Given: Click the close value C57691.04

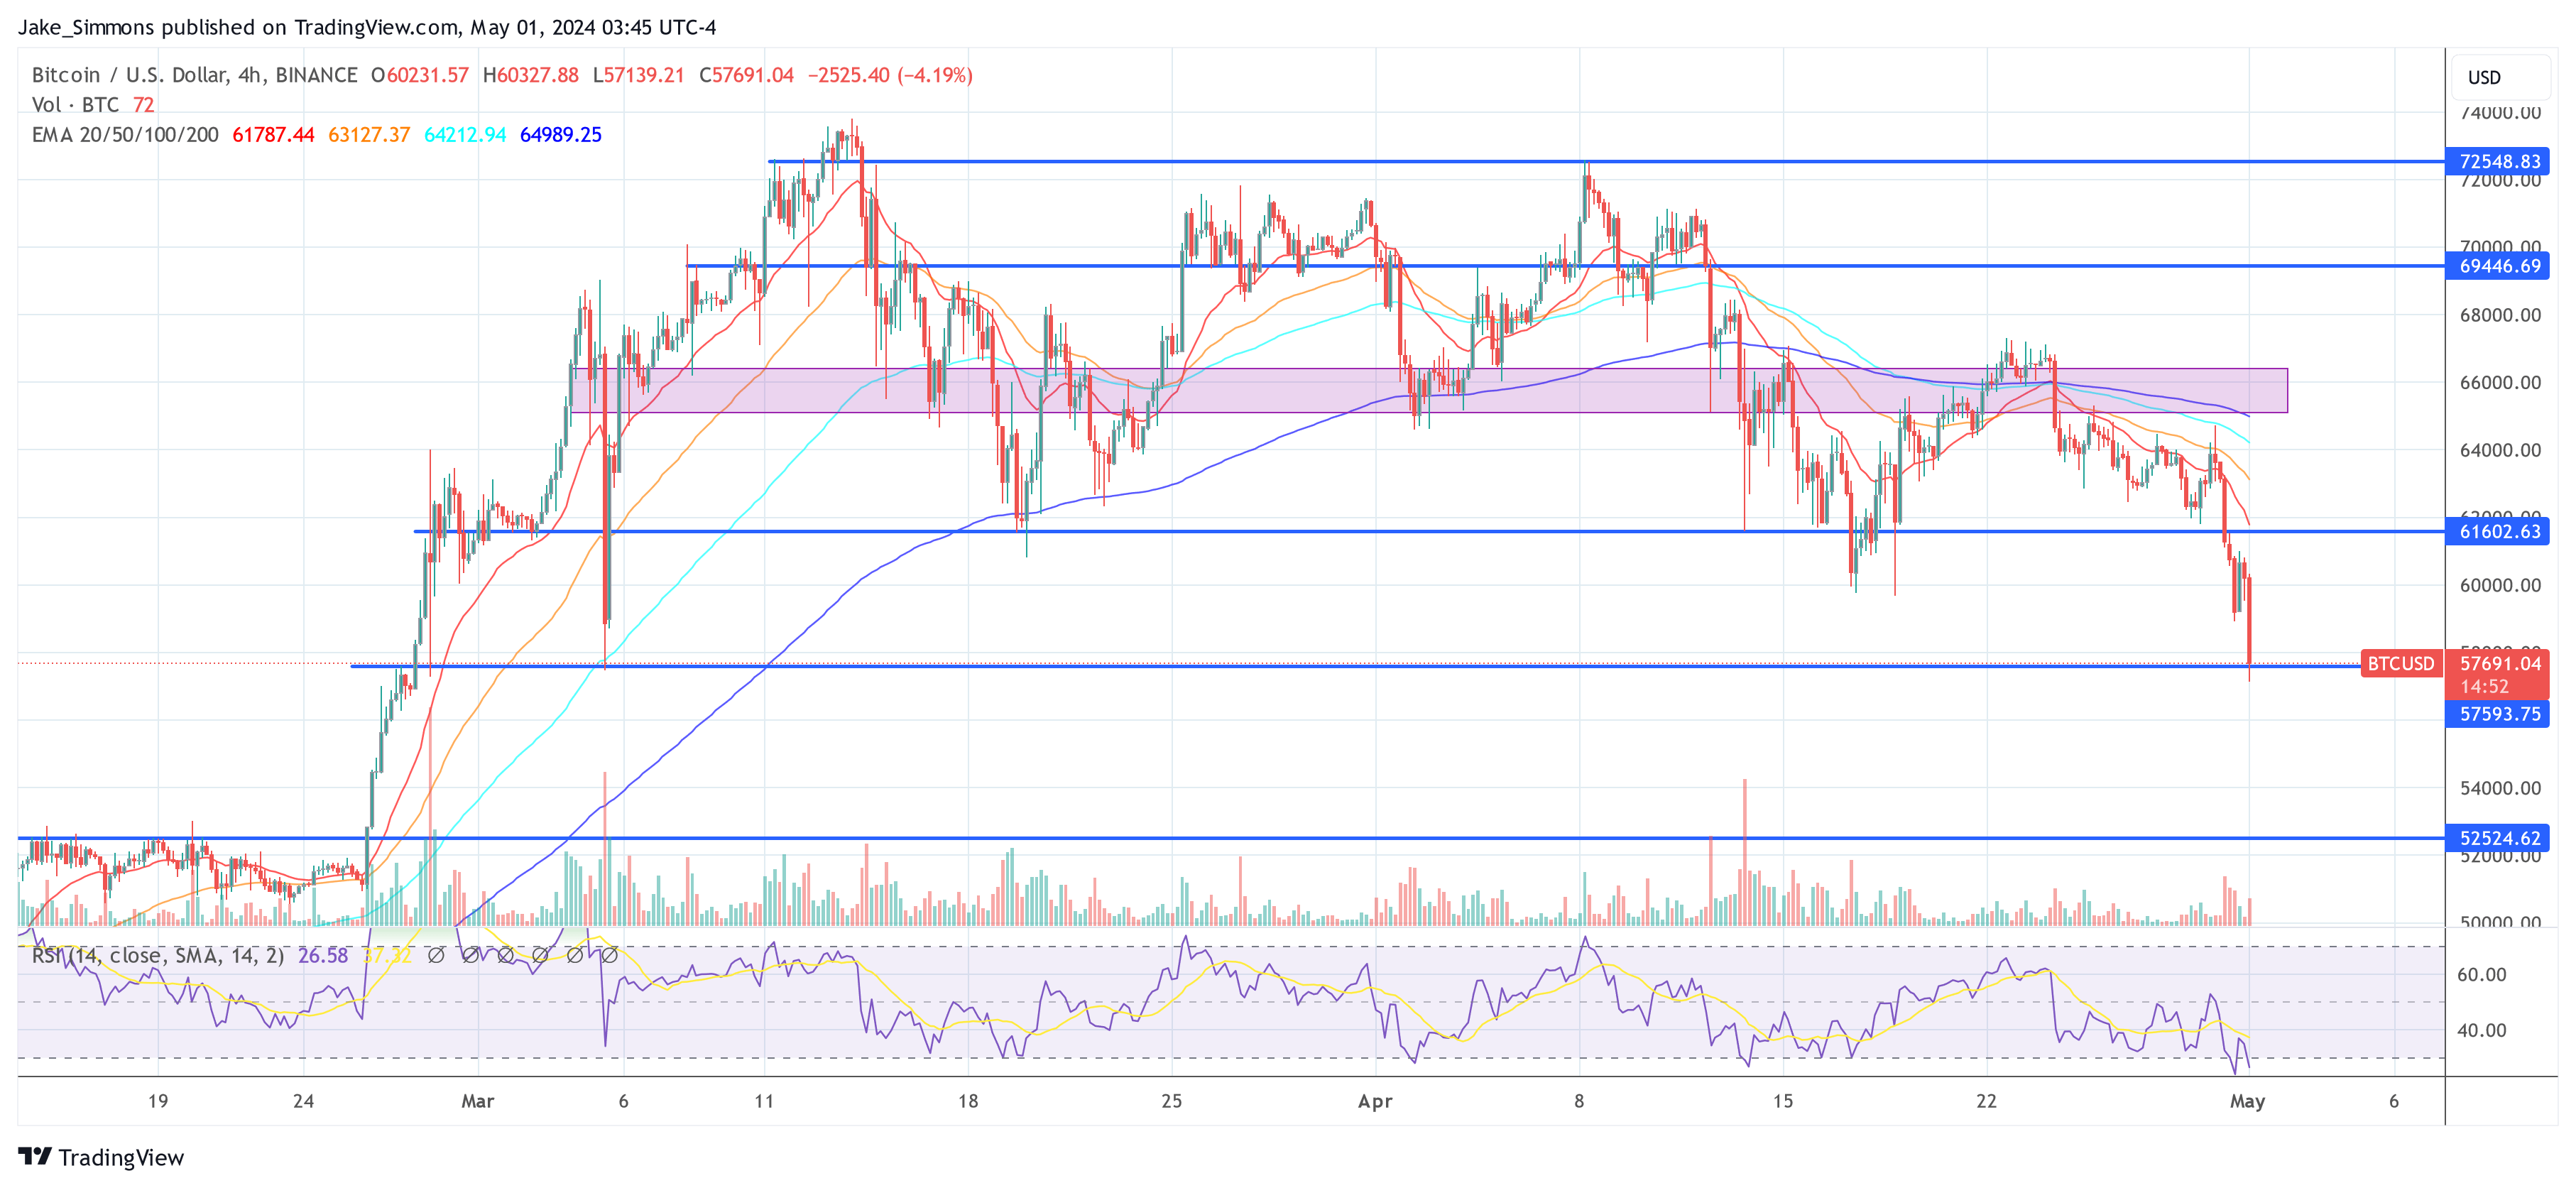Looking at the screenshot, I should coord(746,75).
